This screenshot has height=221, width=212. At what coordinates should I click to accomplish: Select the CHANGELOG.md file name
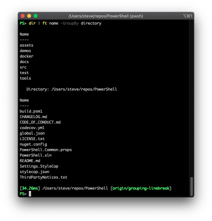[33, 117]
